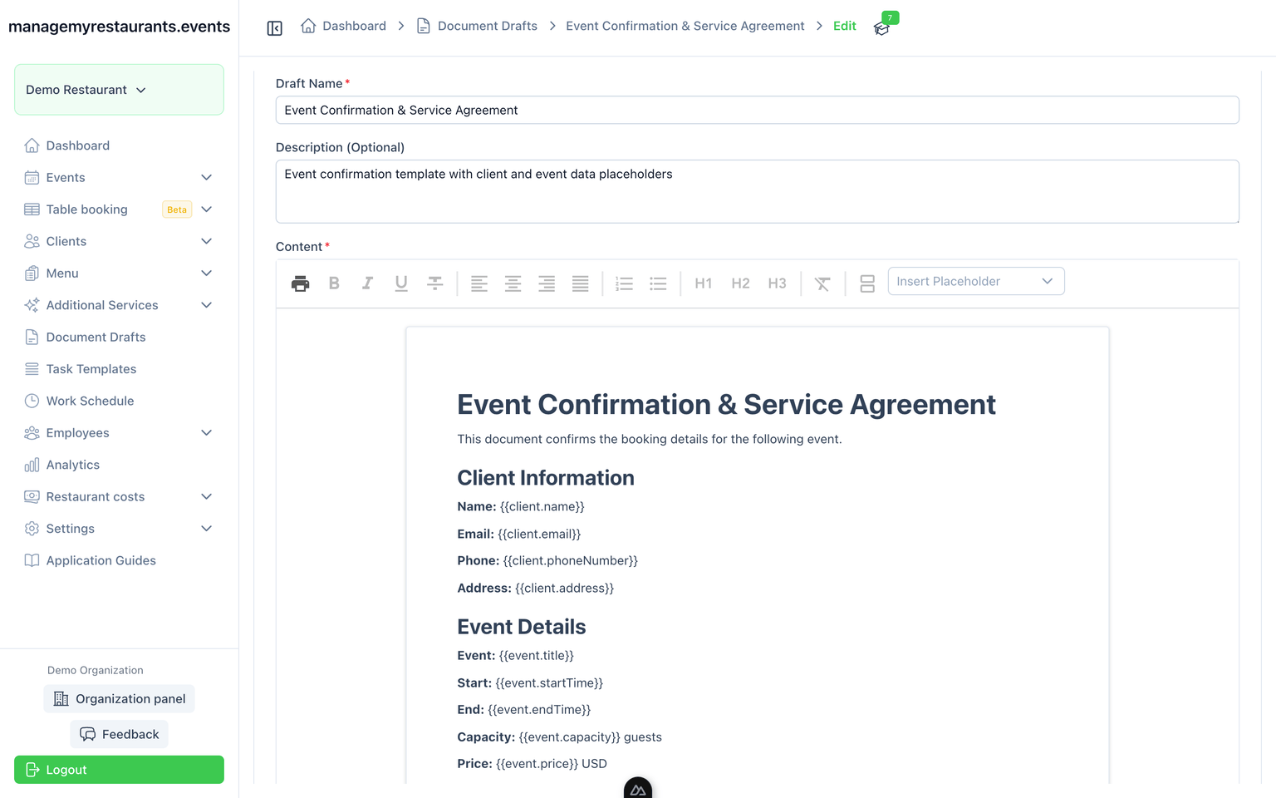Apply H2 heading style
The width and height of the screenshot is (1276, 798).
740,283
